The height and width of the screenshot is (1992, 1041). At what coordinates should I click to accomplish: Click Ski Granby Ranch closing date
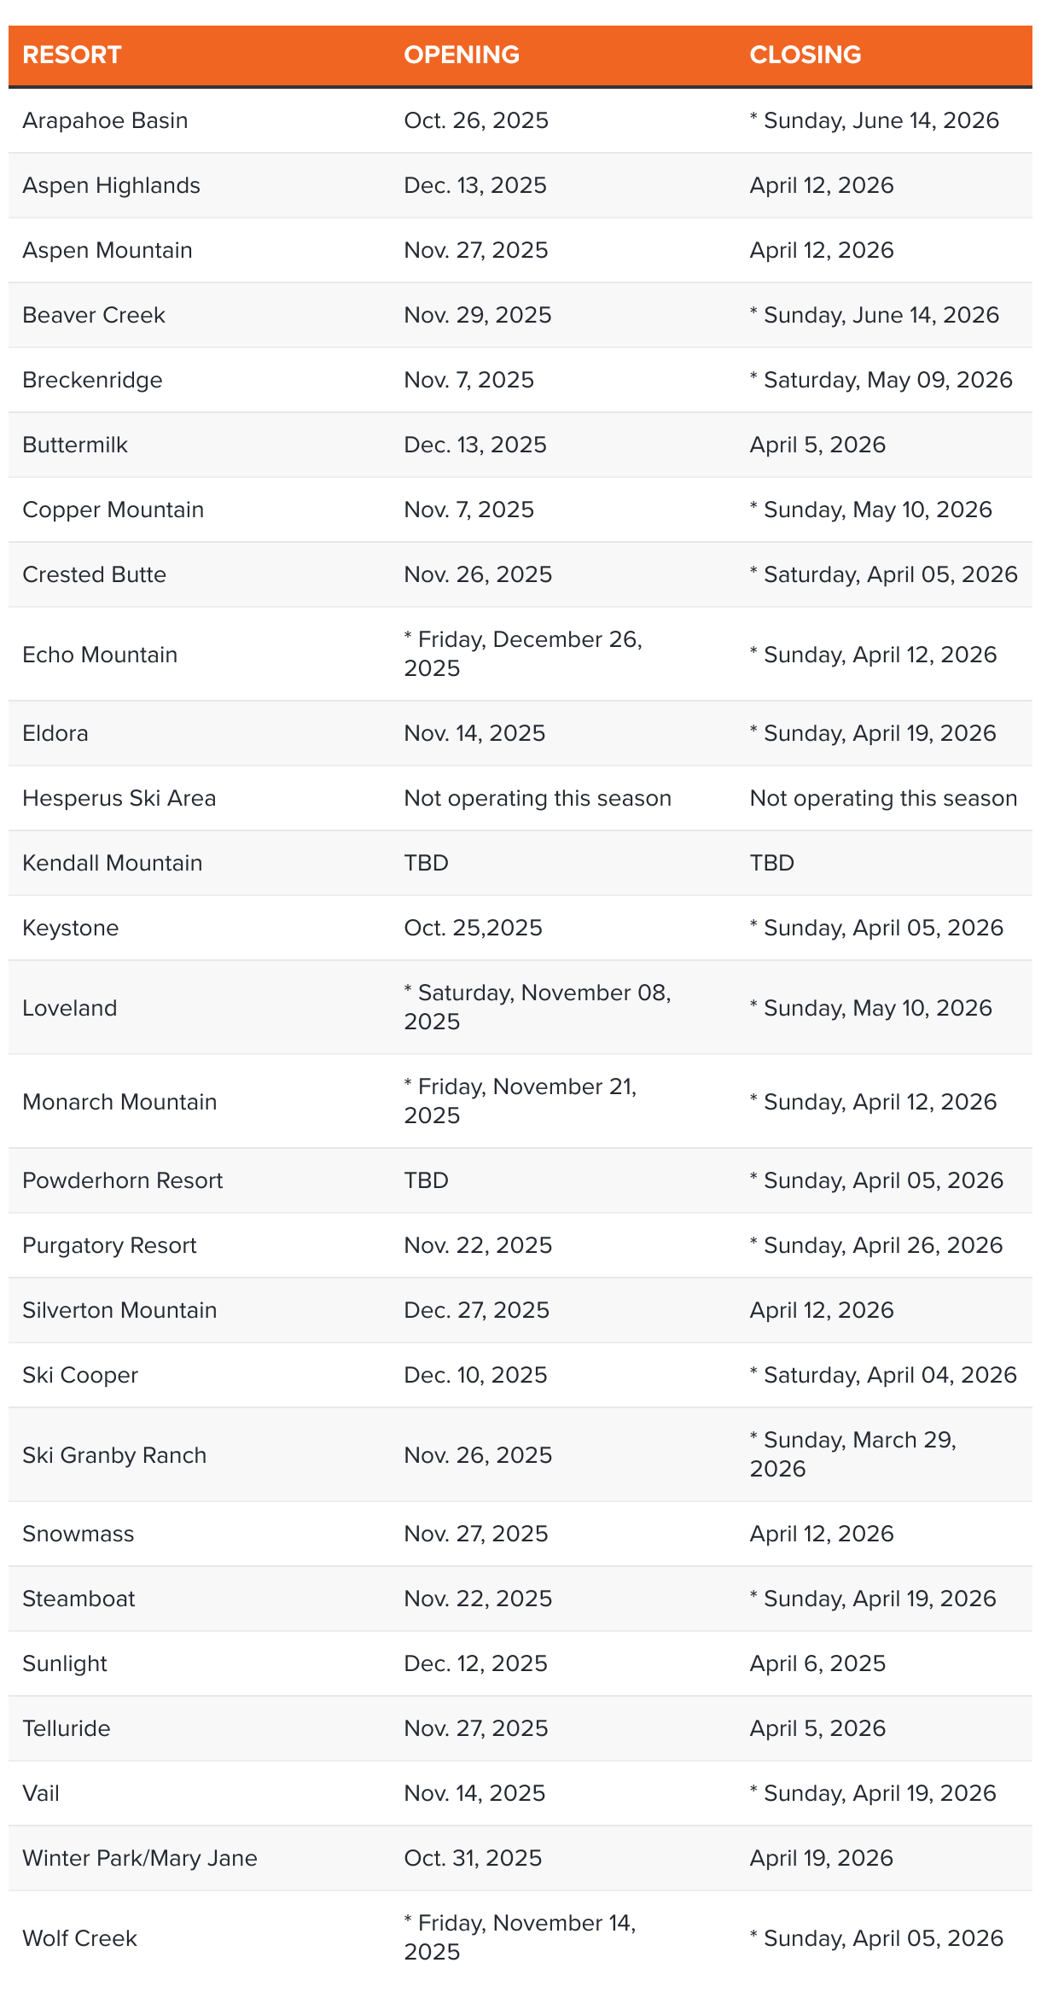coord(852,1454)
